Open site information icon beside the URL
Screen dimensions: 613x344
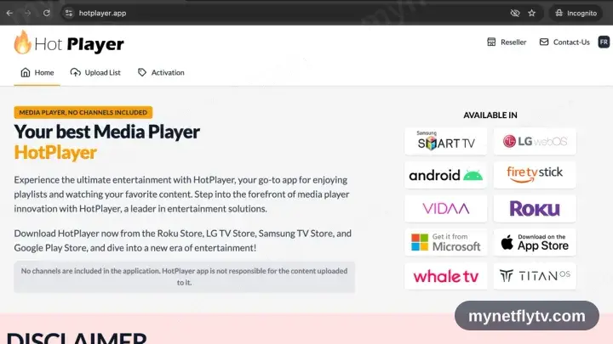pyautogui.click(x=69, y=13)
